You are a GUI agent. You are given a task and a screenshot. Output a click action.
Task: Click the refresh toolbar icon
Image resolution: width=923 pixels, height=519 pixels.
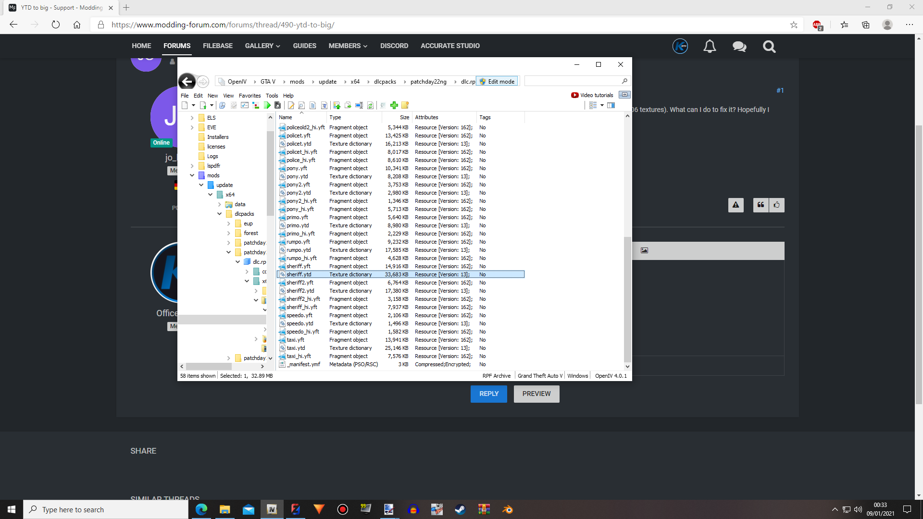[370, 105]
